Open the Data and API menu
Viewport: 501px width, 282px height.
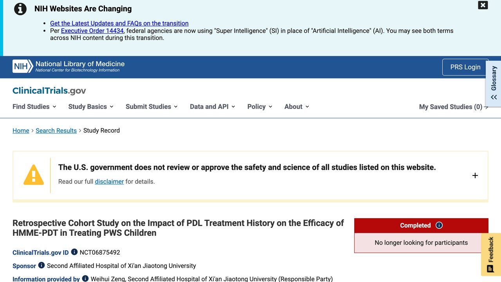pyautogui.click(x=213, y=107)
